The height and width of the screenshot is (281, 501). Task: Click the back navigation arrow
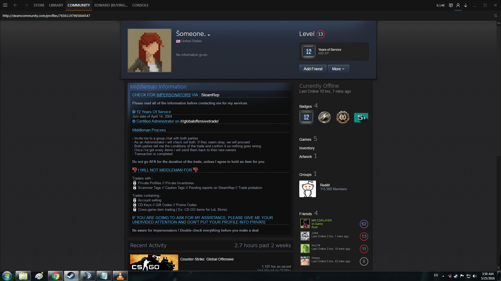pos(16,5)
